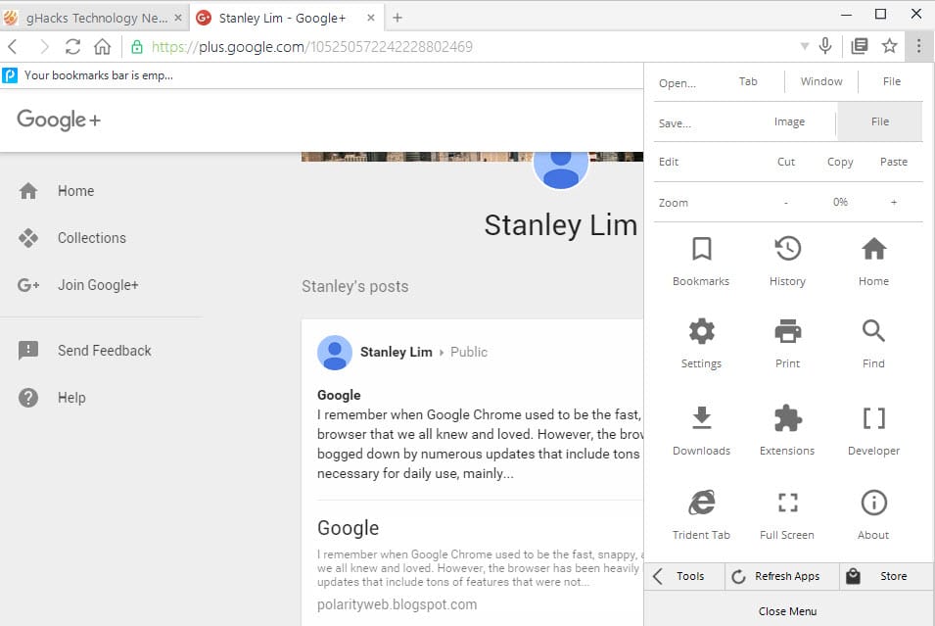This screenshot has height=626, width=935.
Task: Click the green security lock icon
Action: pyautogui.click(x=136, y=47)
